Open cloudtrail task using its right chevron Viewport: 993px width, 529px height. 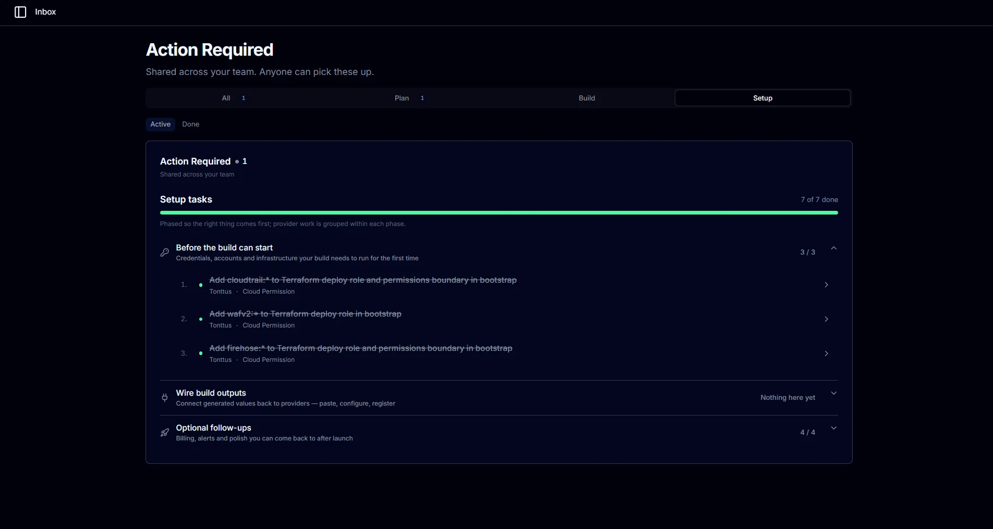click(826, 285)
